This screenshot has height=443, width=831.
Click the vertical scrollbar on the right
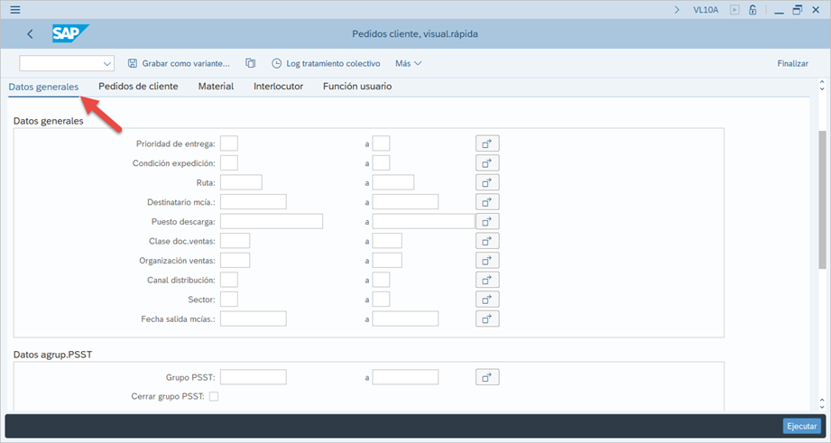[822, 198]
